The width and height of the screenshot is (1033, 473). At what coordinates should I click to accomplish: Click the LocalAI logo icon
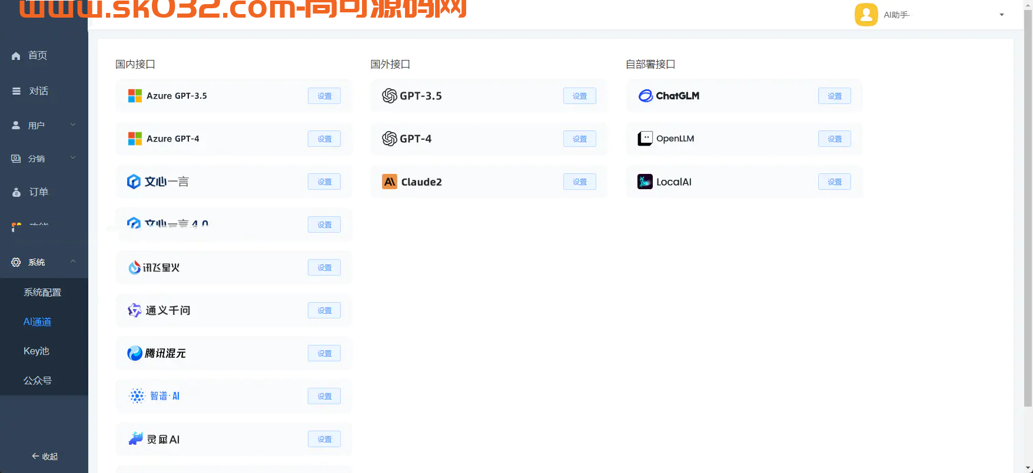pyautogui.click(x=645, y=182)
